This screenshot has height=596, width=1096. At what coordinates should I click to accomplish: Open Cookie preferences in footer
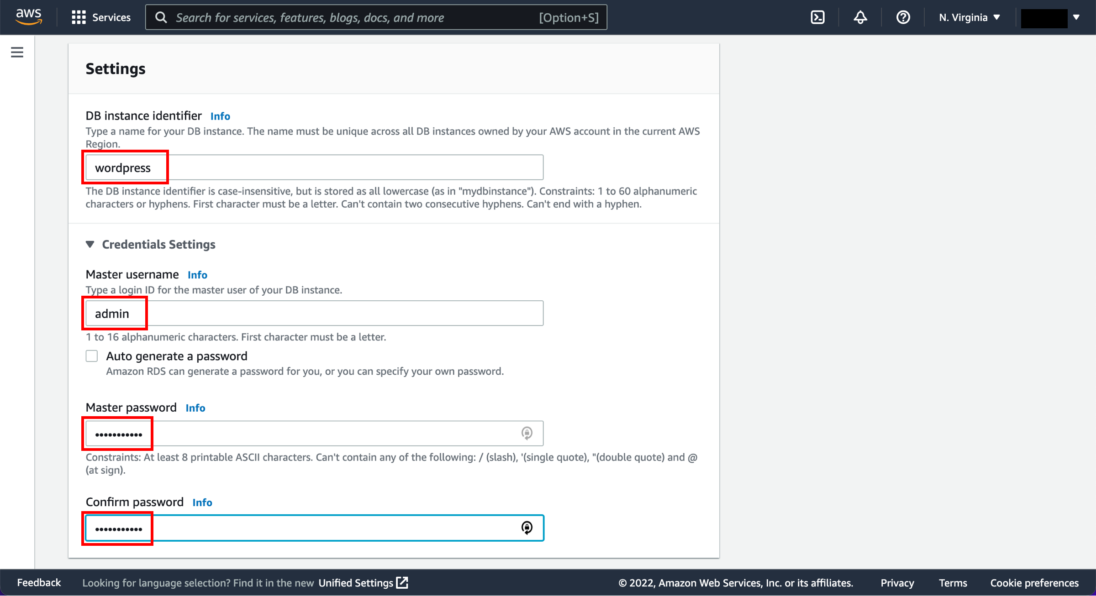[x=1034, y=583]
